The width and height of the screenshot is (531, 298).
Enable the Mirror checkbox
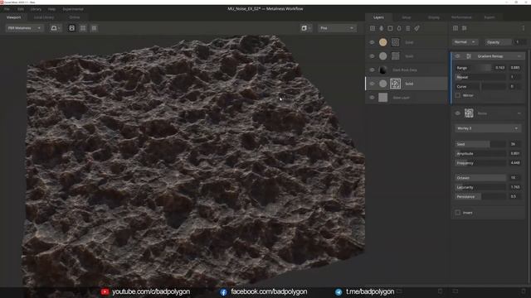(458, 96)
